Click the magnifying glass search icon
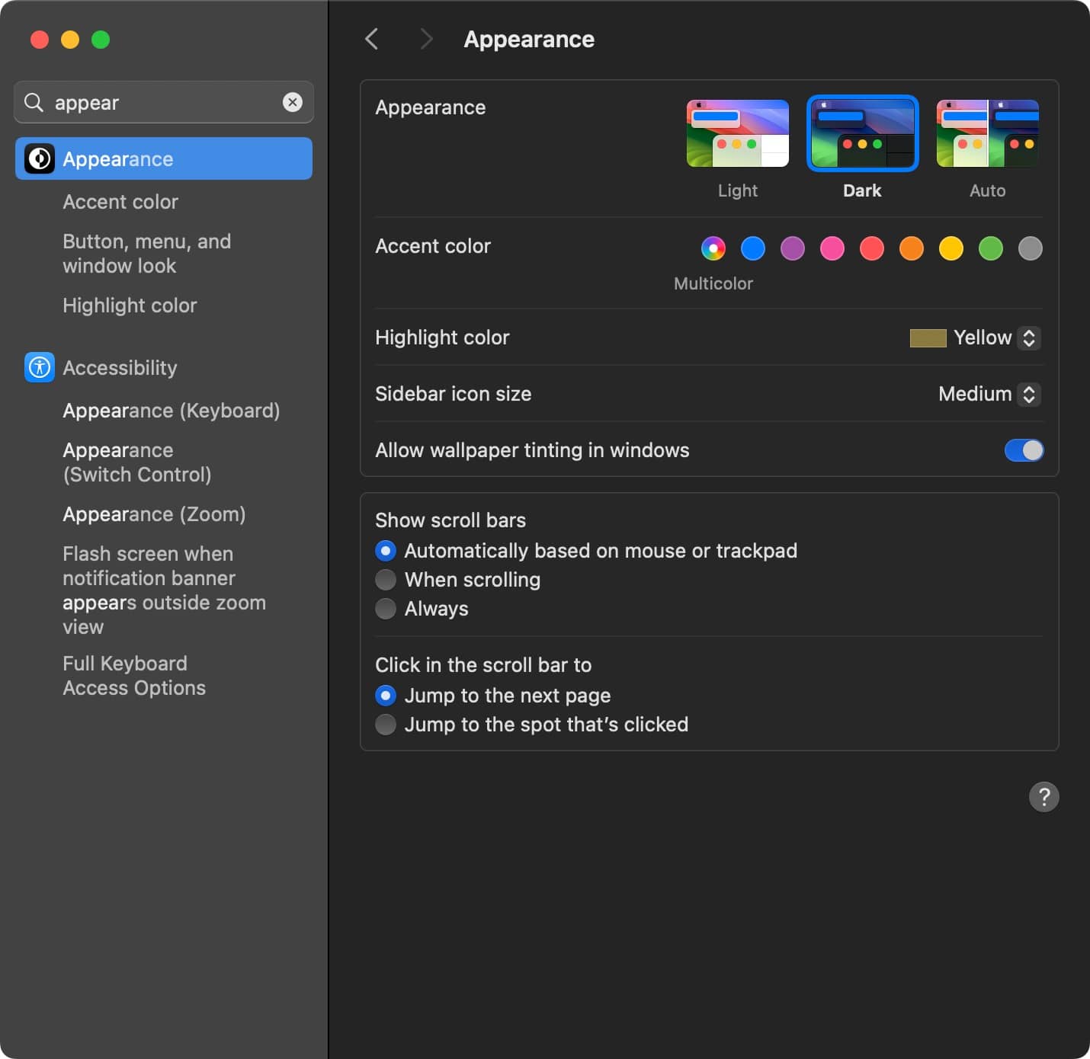 pyautogui.click(x=34, y=102)
